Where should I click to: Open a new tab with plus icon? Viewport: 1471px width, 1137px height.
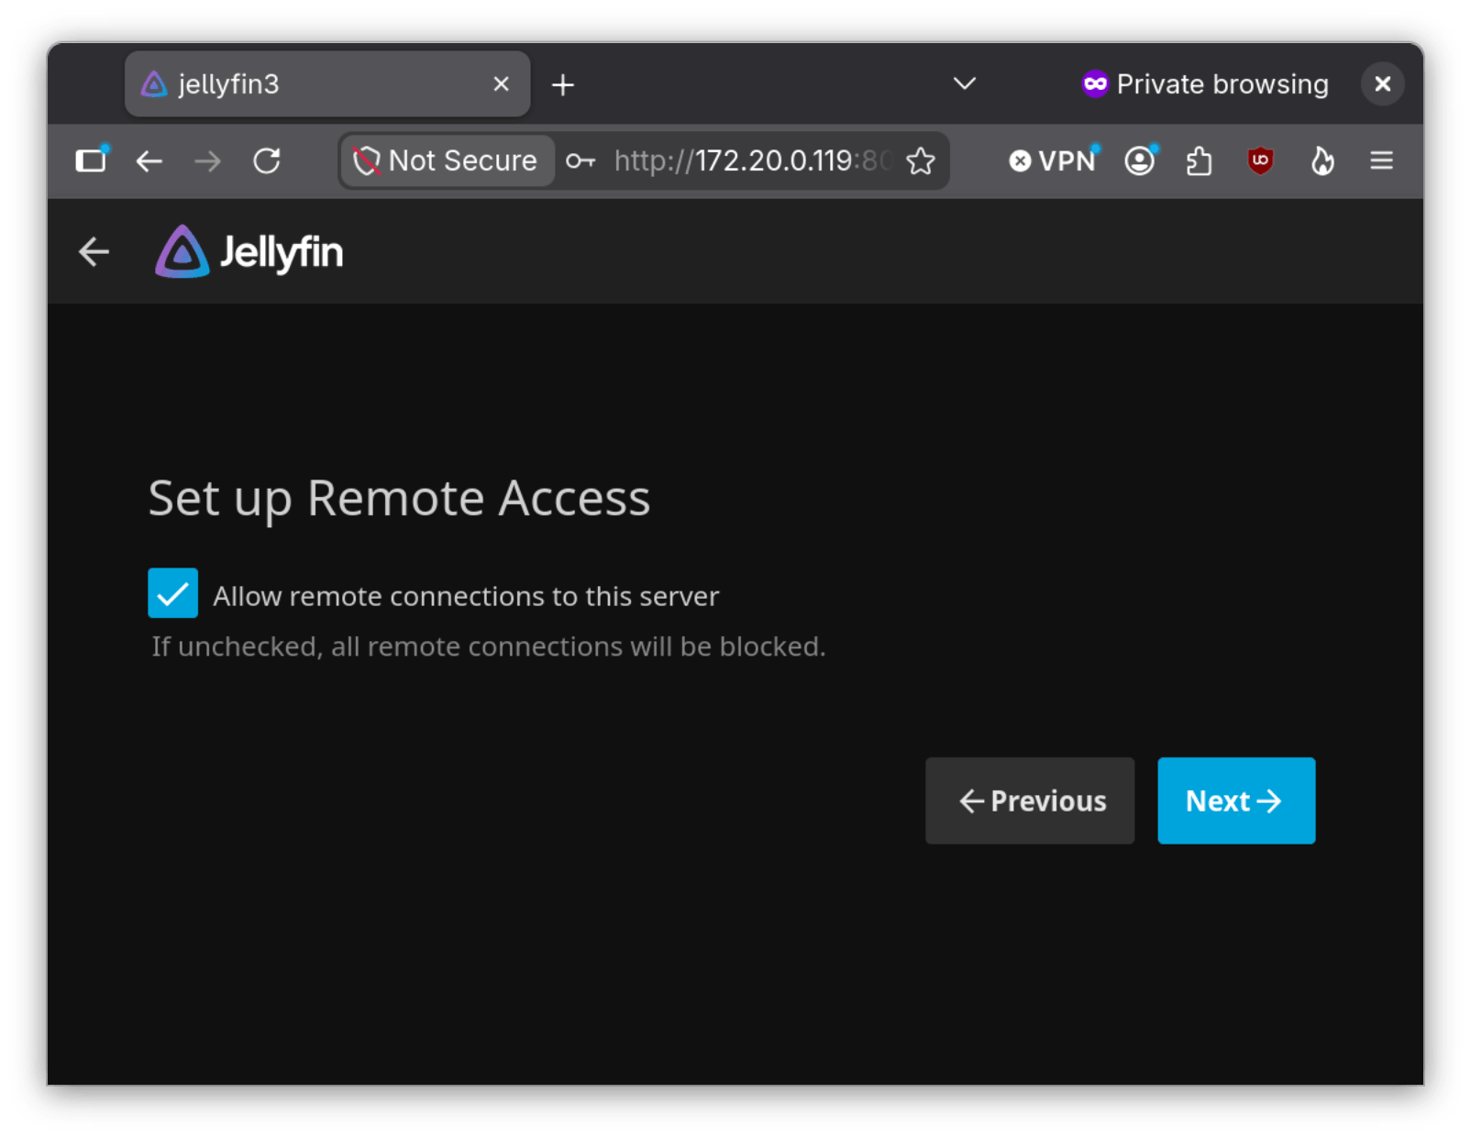point(563,85)
